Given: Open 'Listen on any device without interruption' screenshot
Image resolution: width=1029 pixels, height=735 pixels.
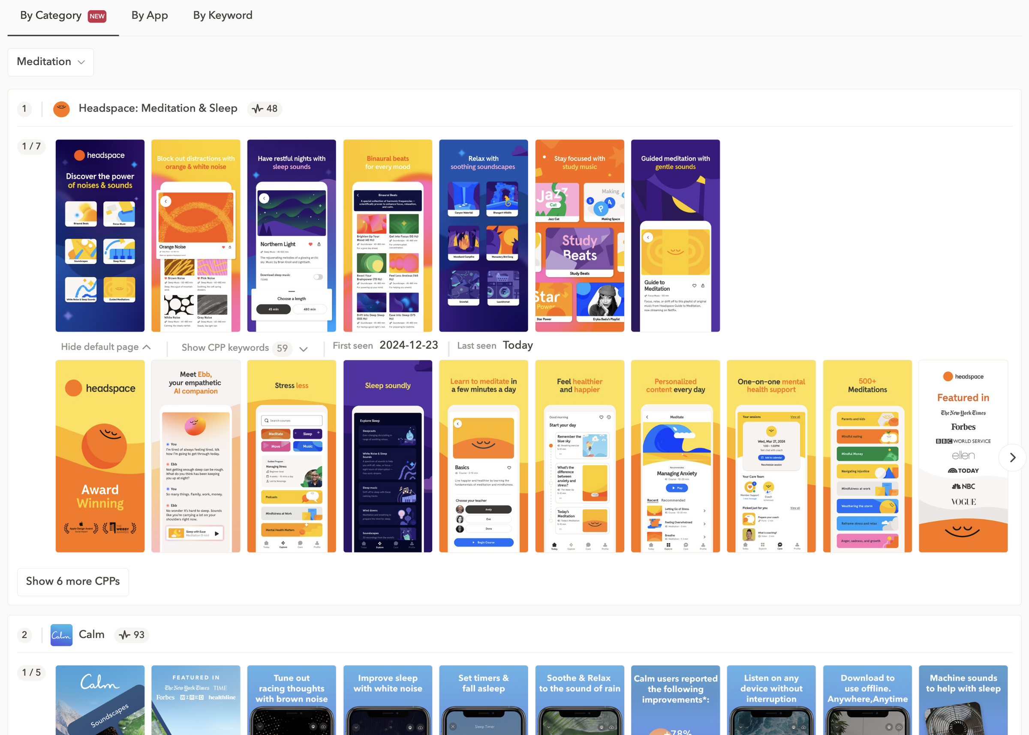Looking at the screenshot, I should [x=771, y=700].
